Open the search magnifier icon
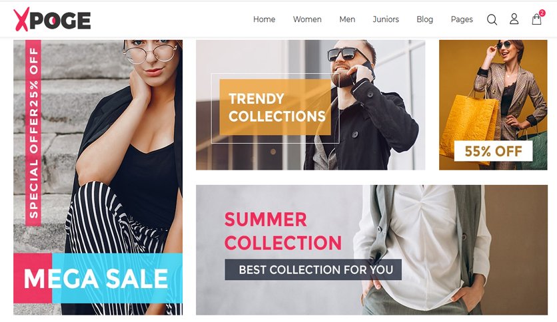Screen dimensions: 557x322 coord(492,19)
